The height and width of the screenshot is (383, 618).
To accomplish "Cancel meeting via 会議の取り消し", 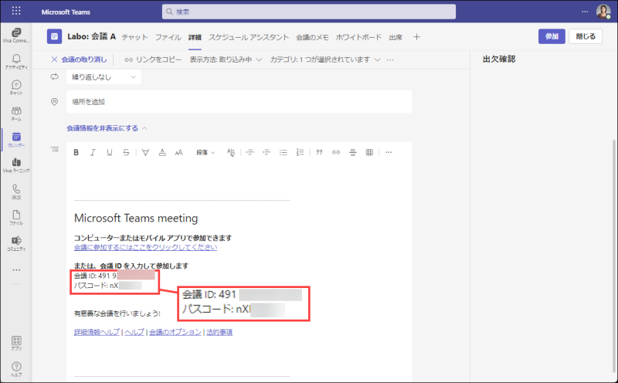I will 80,59.
